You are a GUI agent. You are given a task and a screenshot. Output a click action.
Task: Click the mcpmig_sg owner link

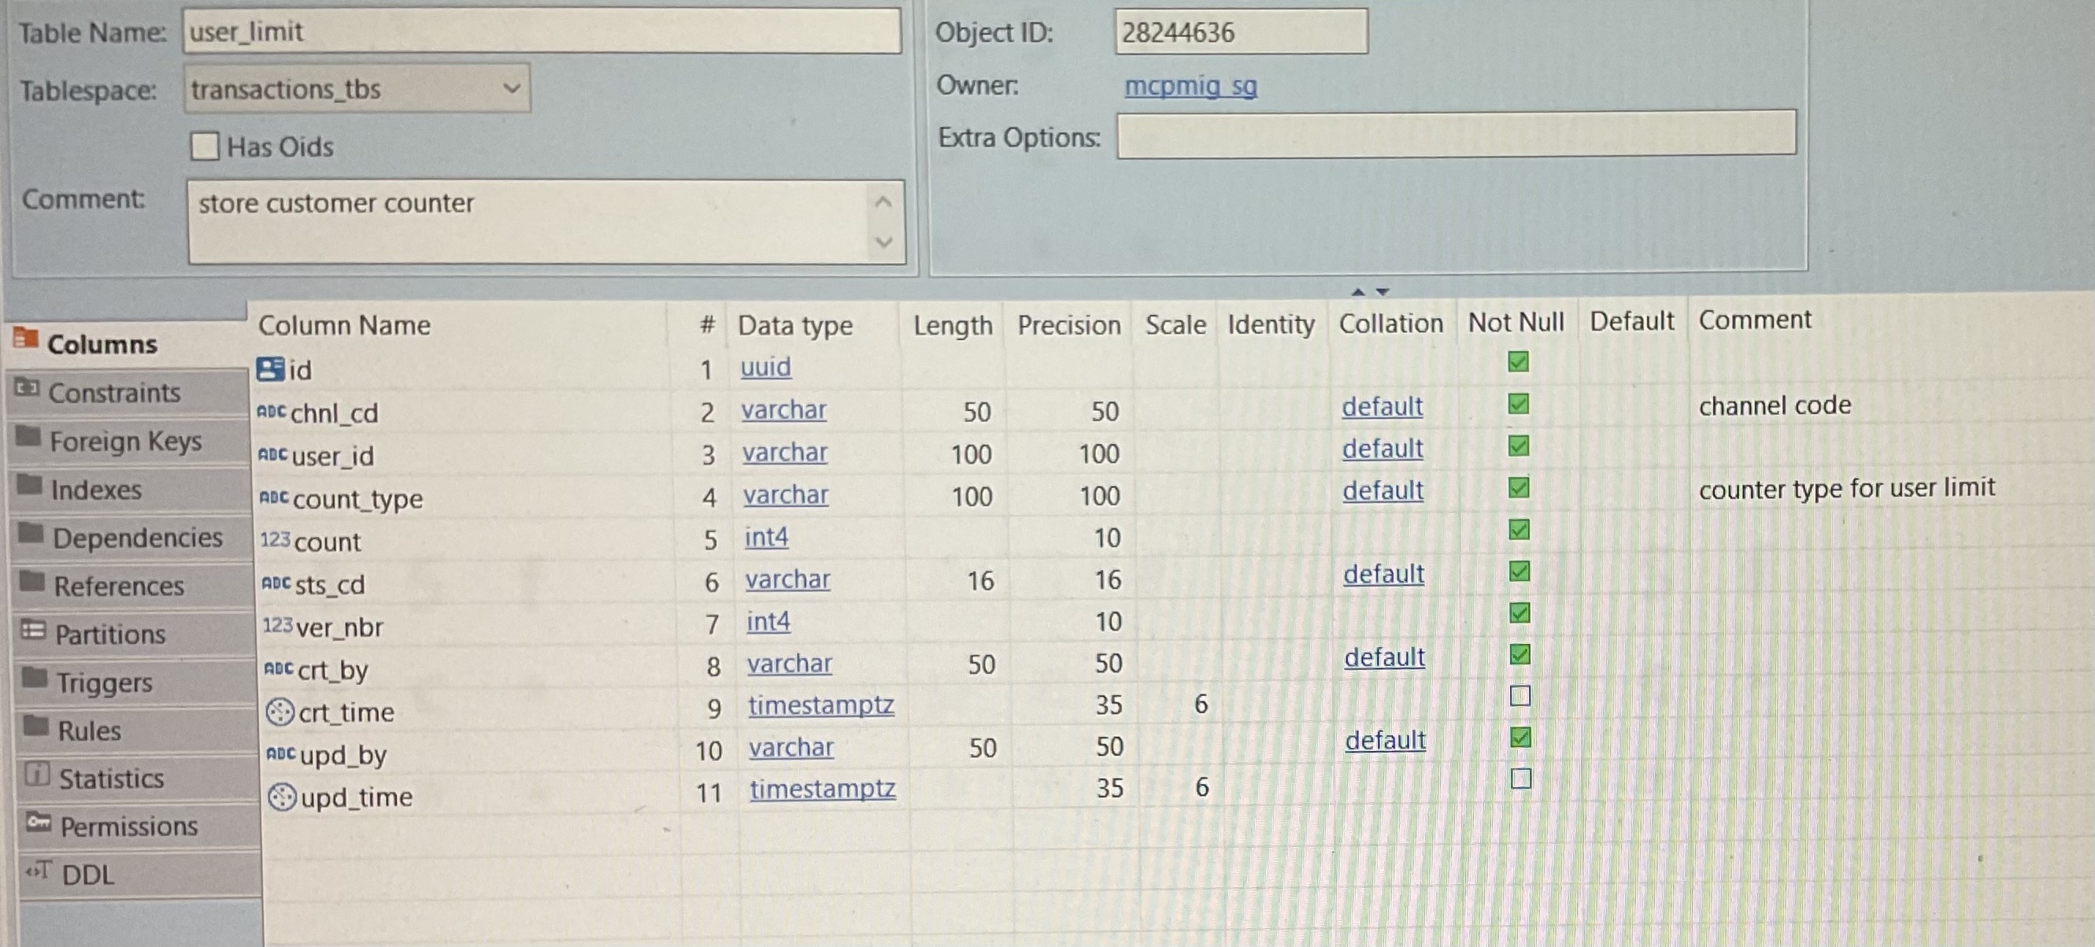coord(1190,85)
